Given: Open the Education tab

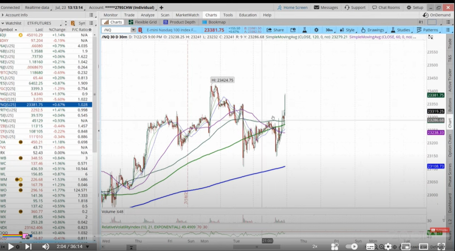Looking at the screenshot, I should pos(248,15).
